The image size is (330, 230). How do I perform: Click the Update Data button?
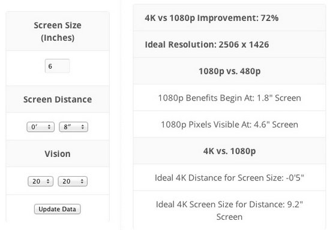click(x=57, y=209)
